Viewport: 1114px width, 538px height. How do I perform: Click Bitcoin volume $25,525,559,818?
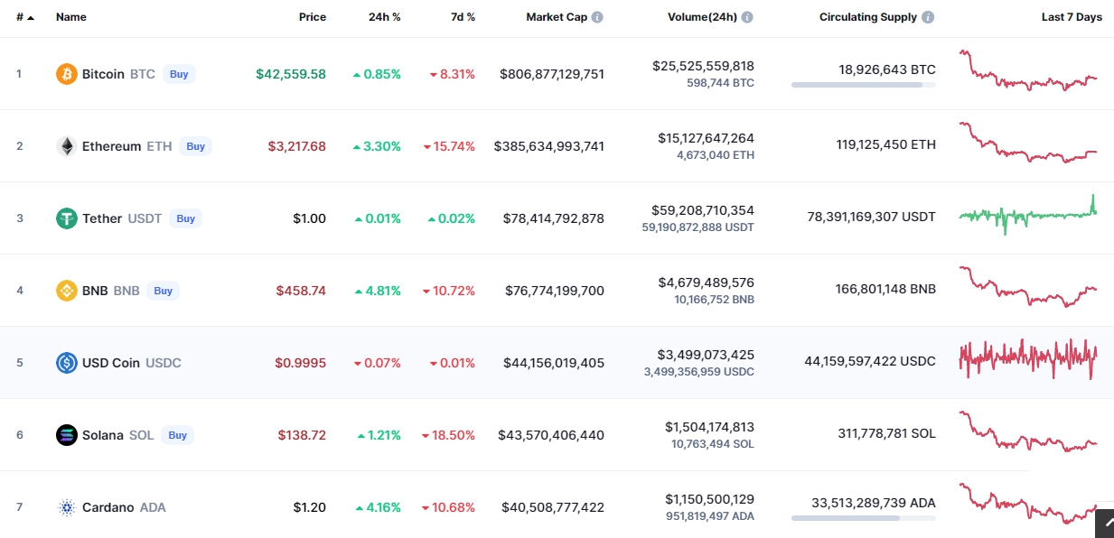[703, 66]
